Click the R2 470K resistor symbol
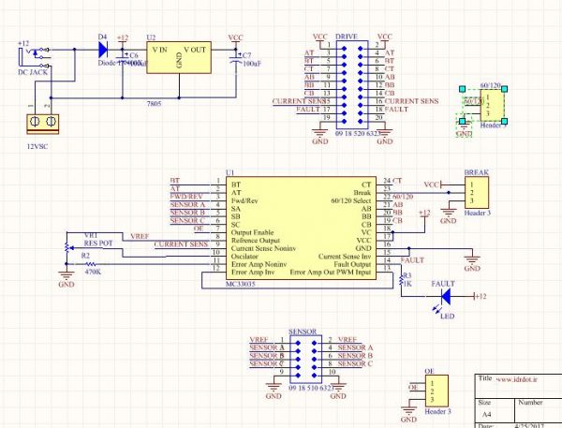562x428 pixels. pyautogui.click(x=92, y=264)
